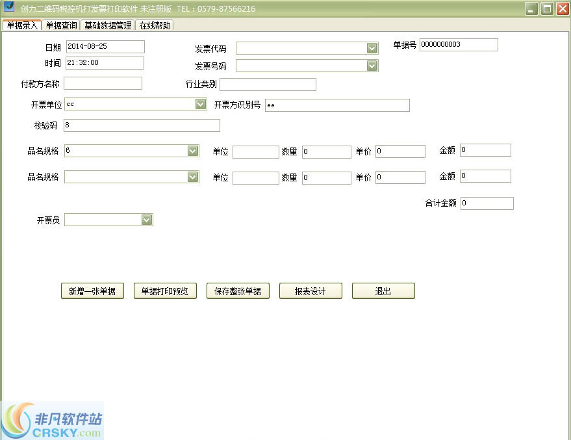Click the CRSKY.com watermark logo
Screen dimensions: 571x440
click(x=52, y=419)
